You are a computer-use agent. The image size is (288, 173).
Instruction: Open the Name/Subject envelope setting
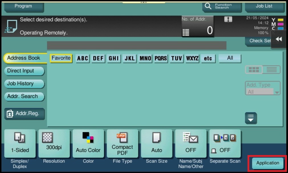(191, 143)
